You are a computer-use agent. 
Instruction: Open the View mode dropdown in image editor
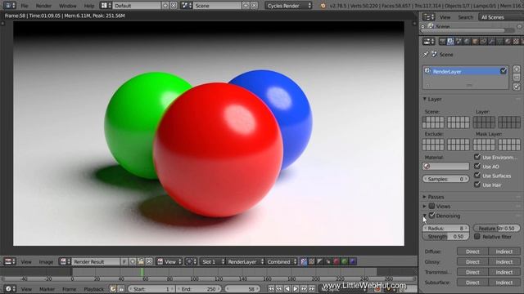click(x=169, y=261)
